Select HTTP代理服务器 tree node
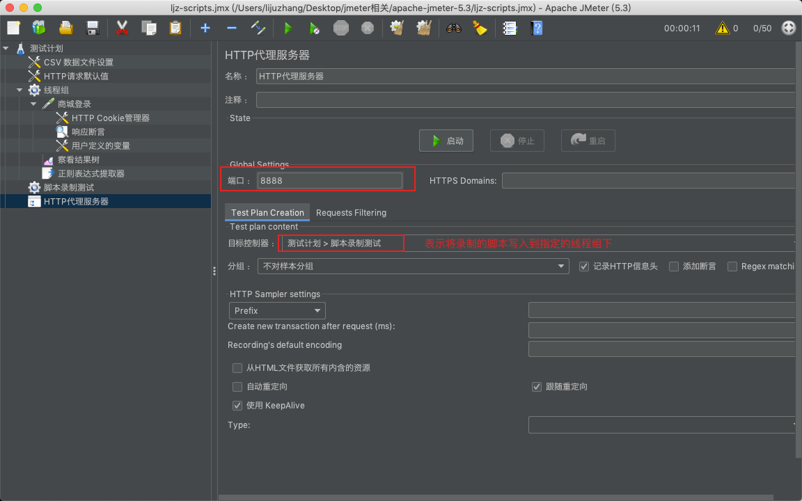 [76, 201]
